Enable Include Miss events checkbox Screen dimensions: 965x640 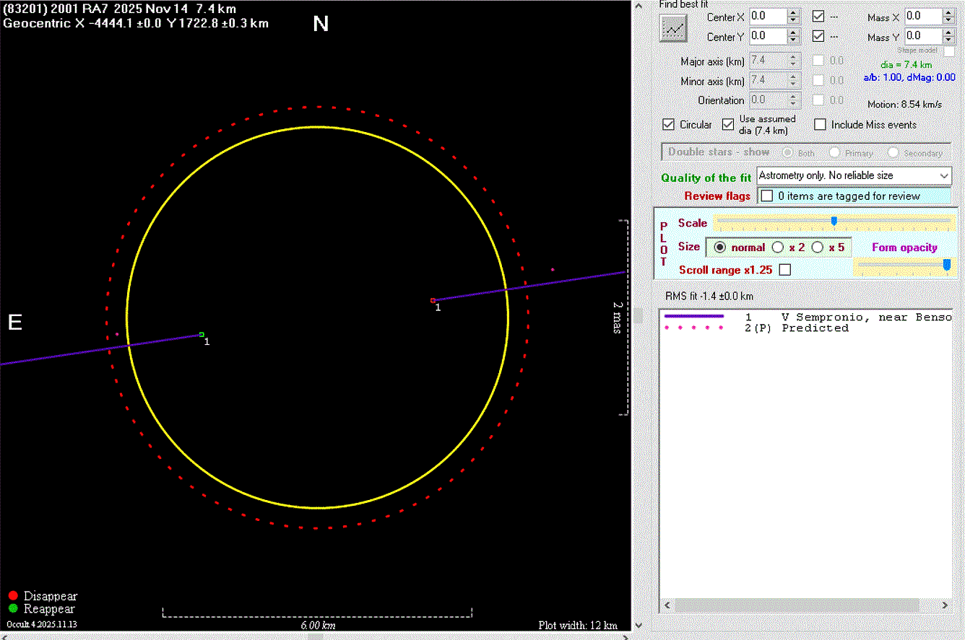(820, 125)
